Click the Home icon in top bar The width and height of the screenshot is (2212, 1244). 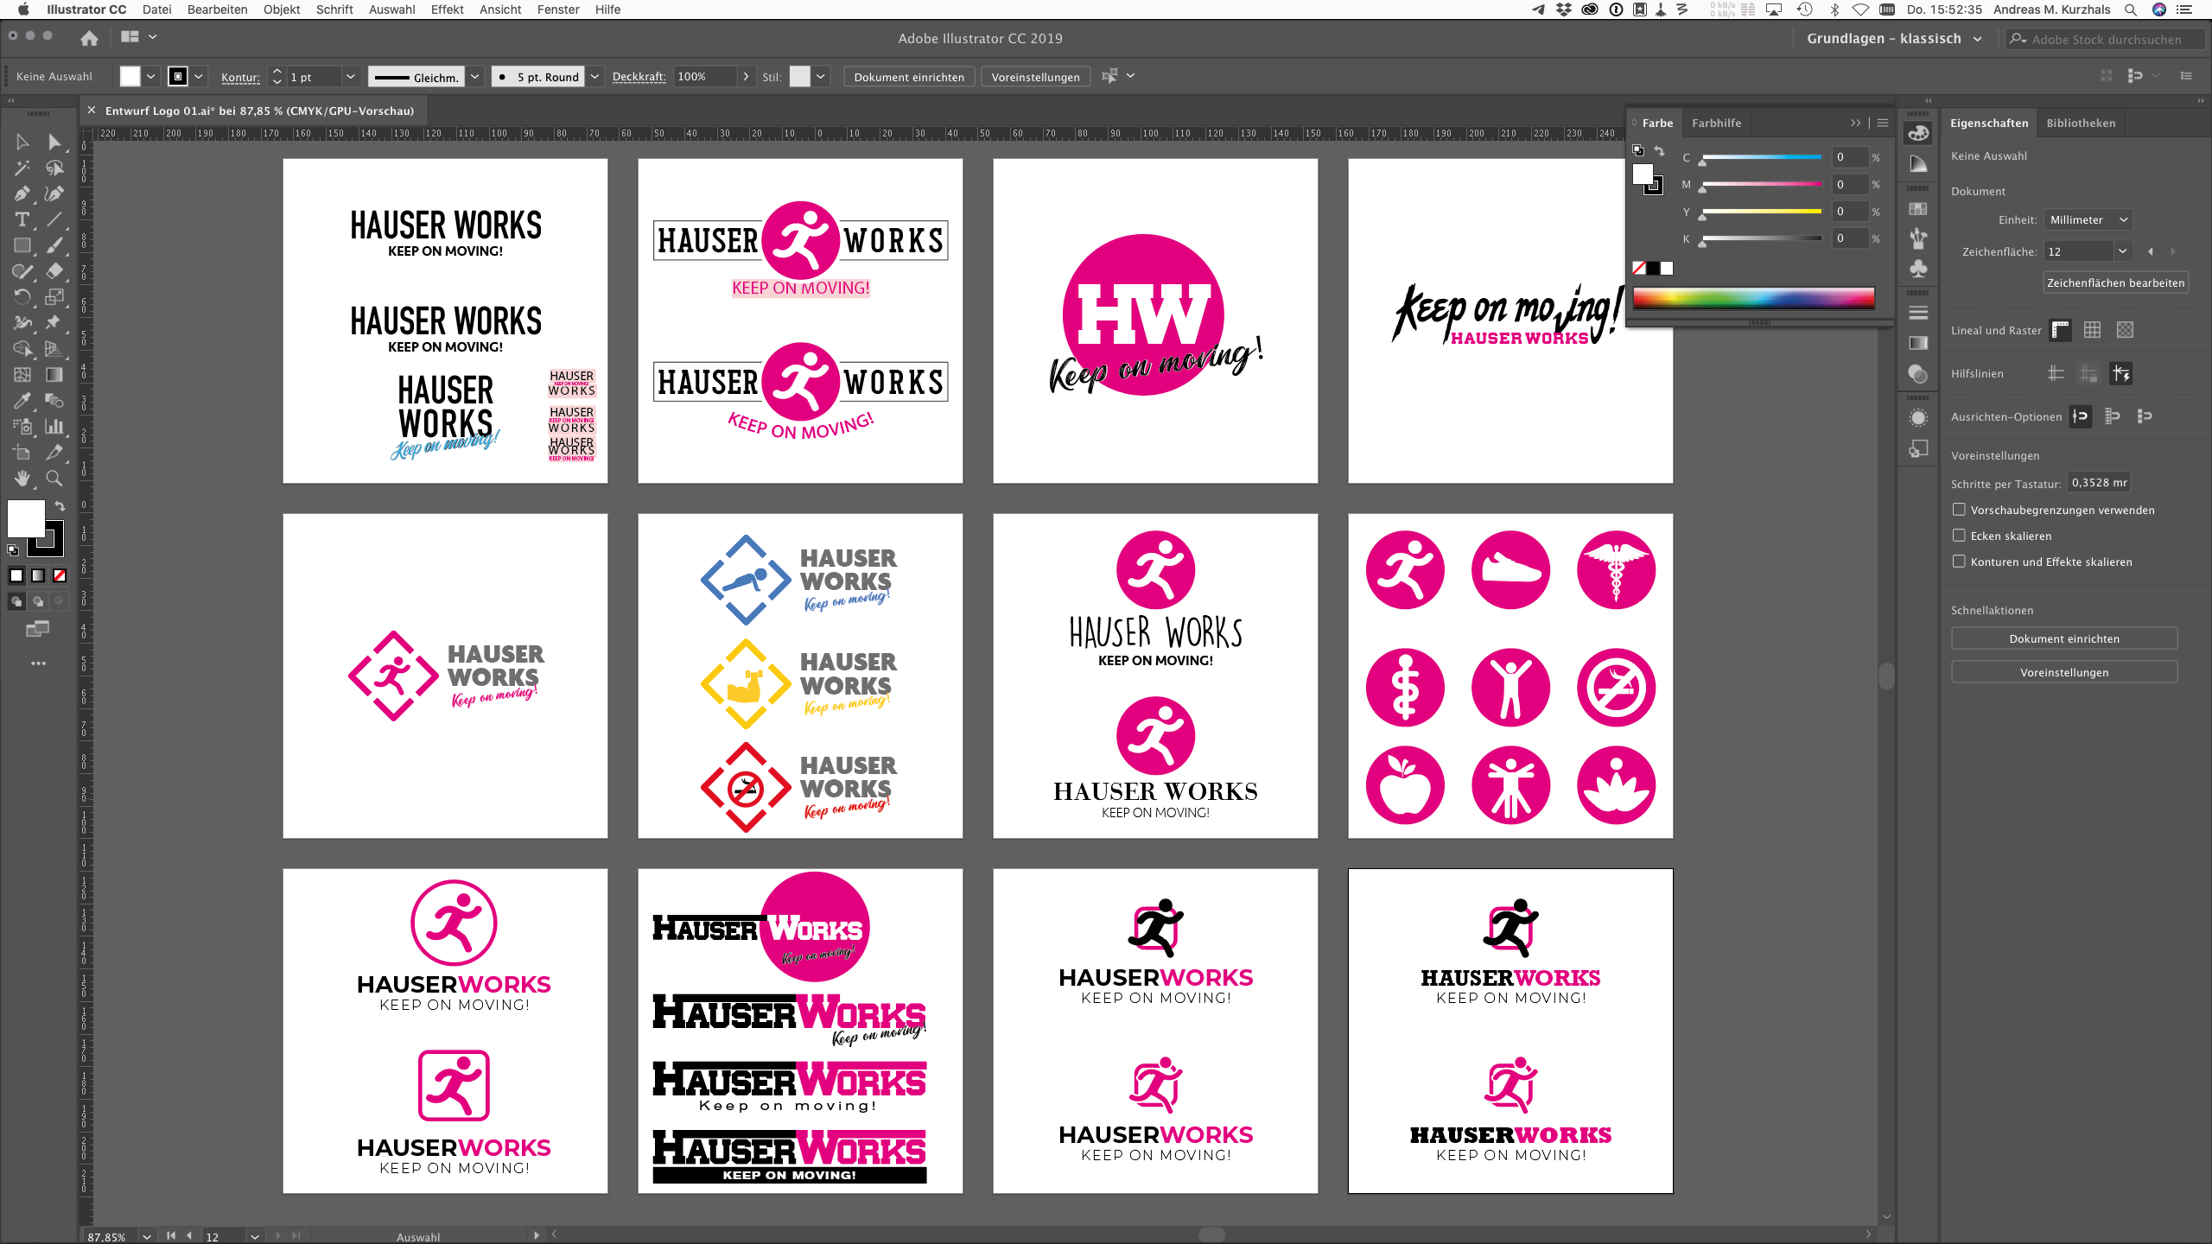(89, 38)
